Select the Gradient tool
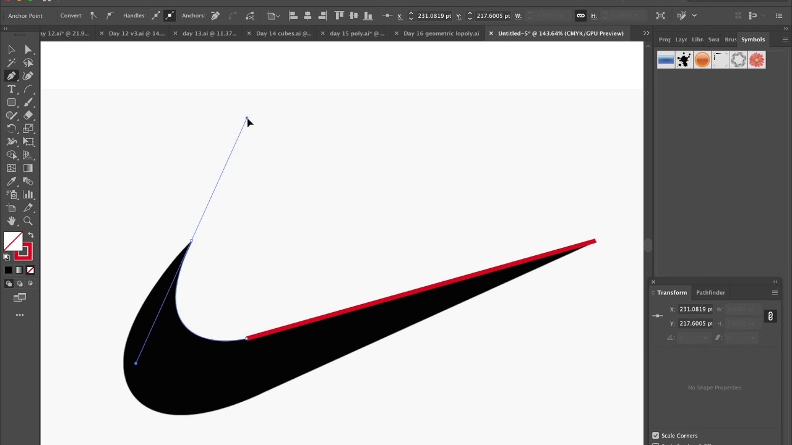792x445 pixels. (28, 168)
